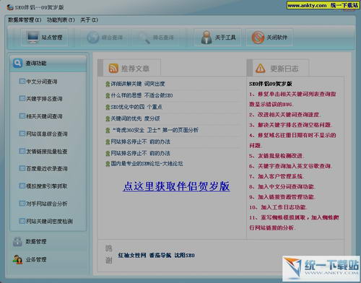
Task: Click the icon before 相关关键词查询
Action: (22, 116)
